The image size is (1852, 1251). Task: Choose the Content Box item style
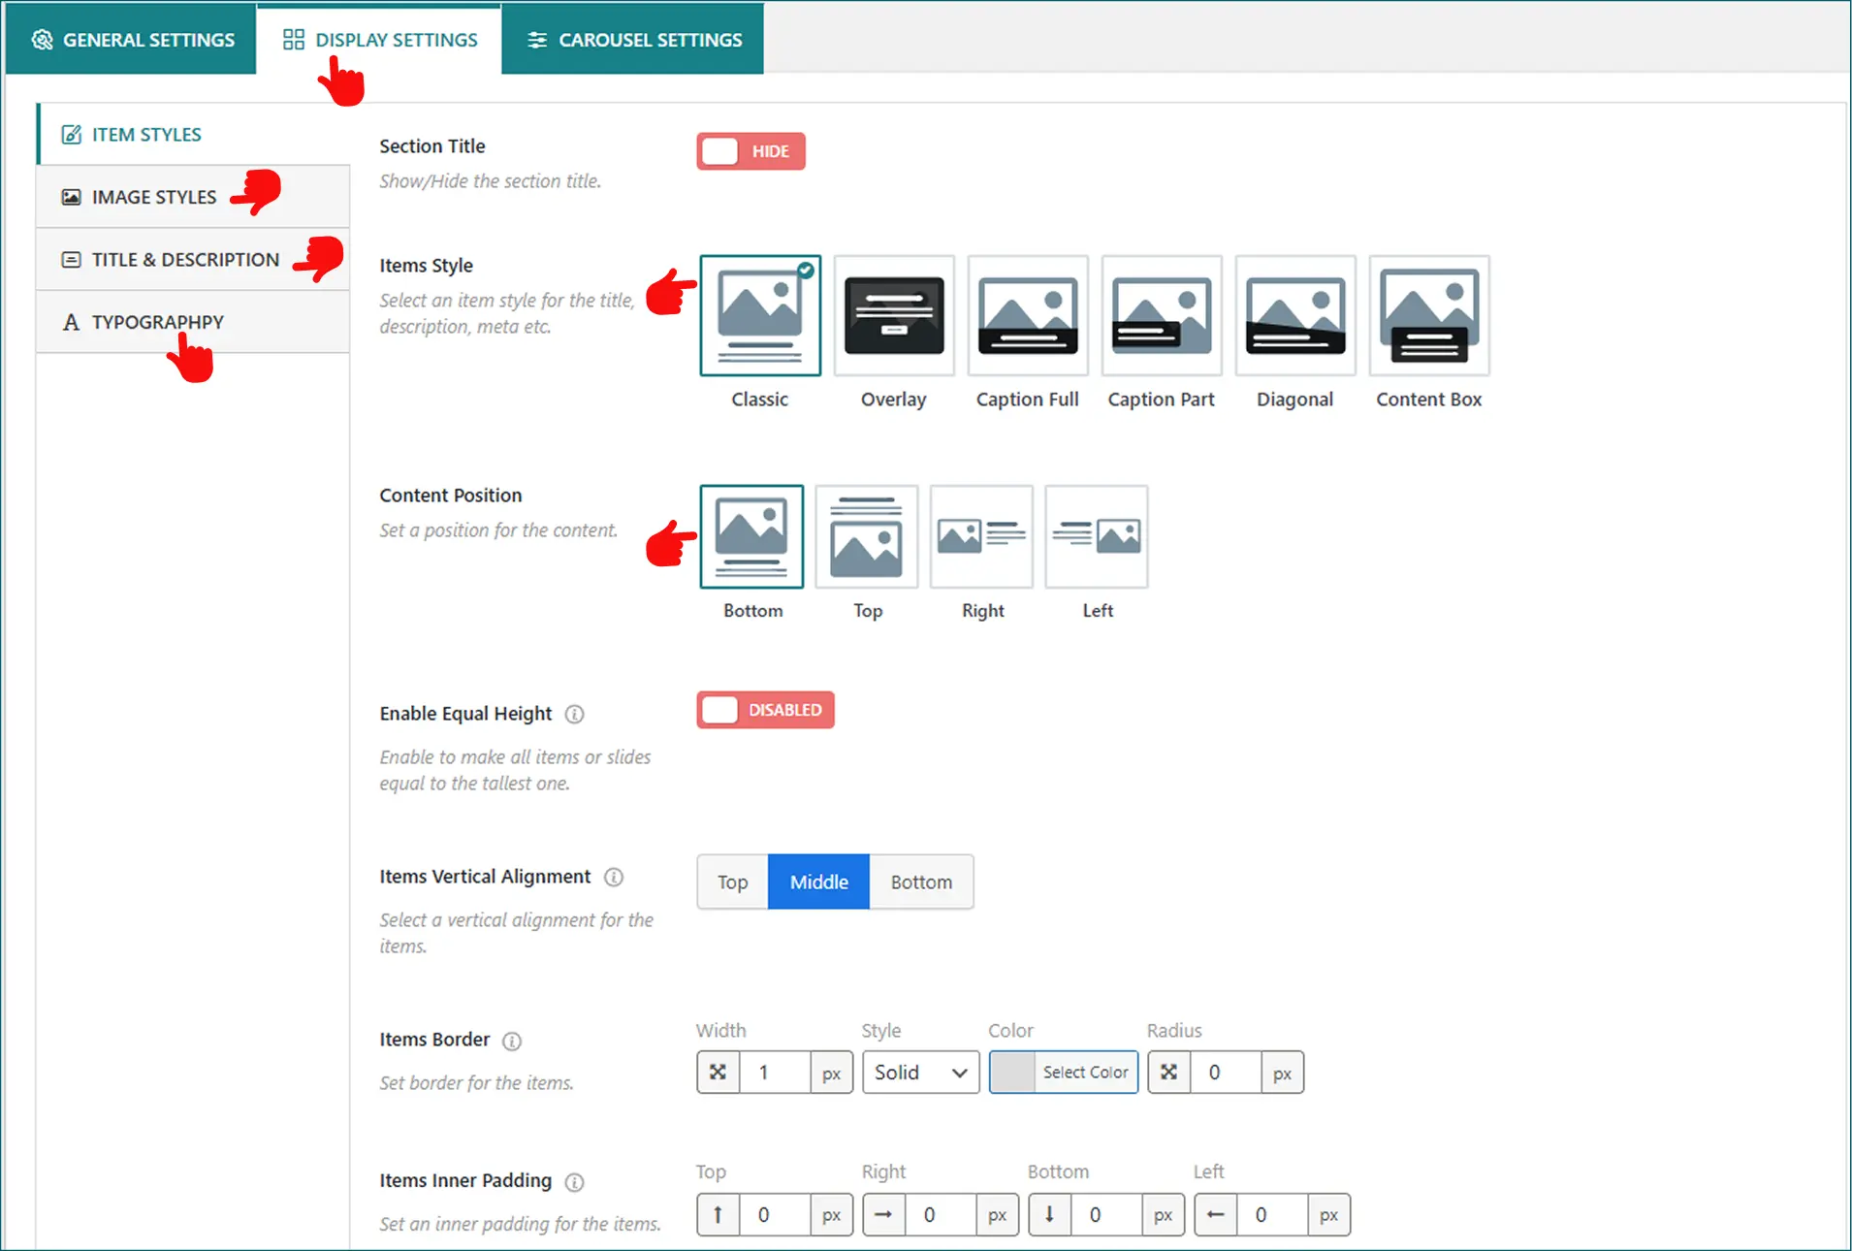[x=1428, y=316]
